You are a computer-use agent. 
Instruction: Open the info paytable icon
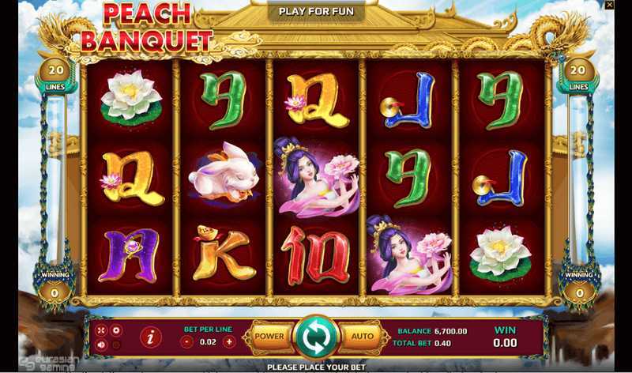(x=151, y=337)
